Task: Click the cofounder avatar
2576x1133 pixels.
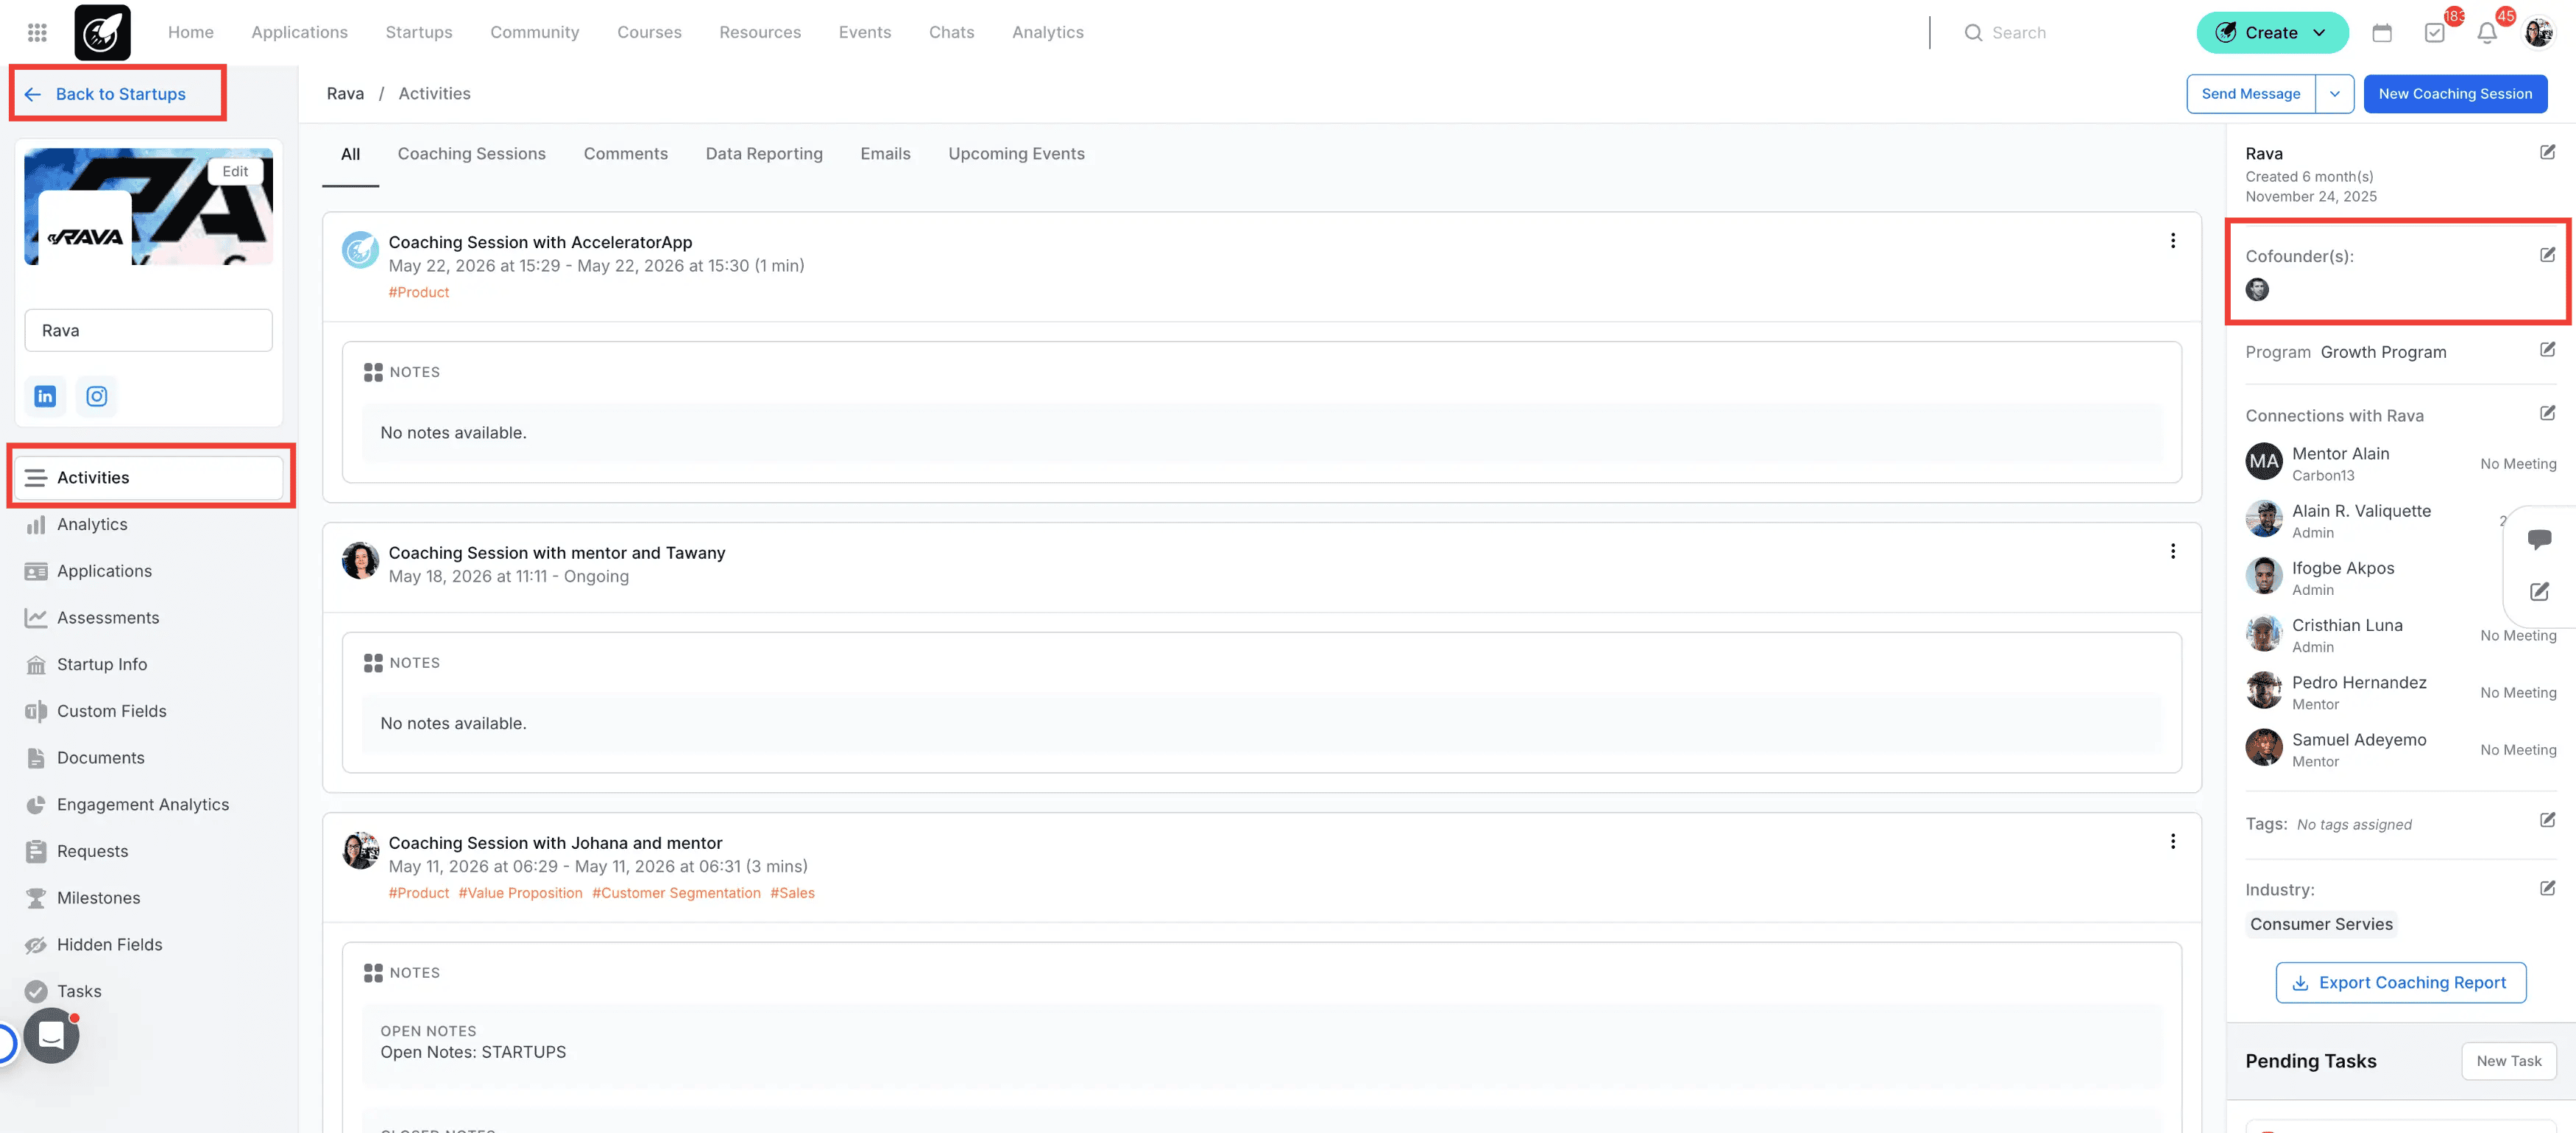Action: pos(2257,289)
